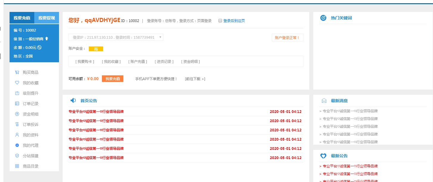Click the 账户登录正常！ status button

pos(287,38)
